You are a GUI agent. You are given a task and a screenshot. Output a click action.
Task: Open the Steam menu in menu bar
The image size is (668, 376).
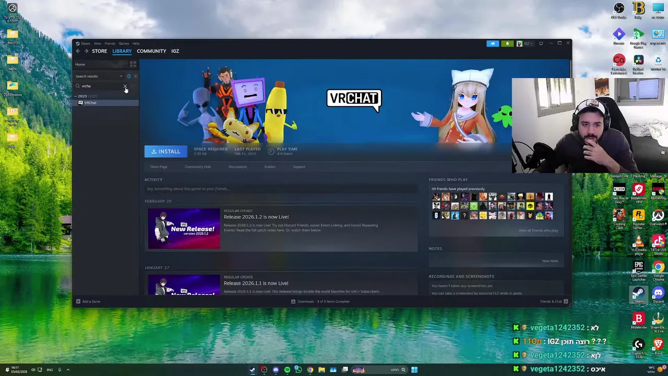coord(86,43)
